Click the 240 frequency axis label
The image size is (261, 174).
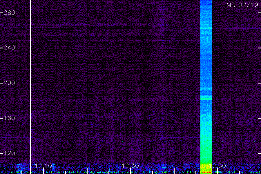[9, 48]
